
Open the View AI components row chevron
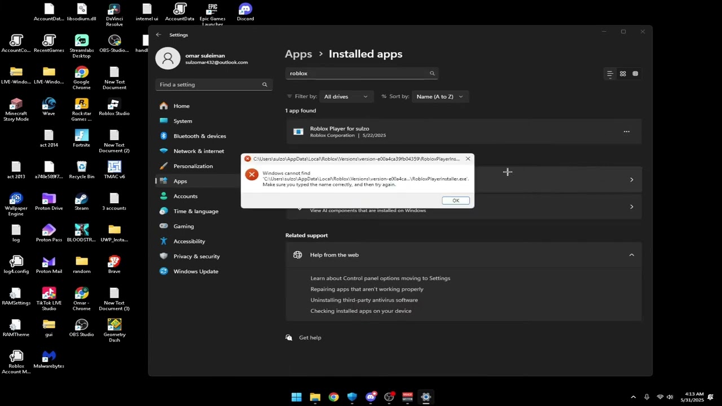631,207
